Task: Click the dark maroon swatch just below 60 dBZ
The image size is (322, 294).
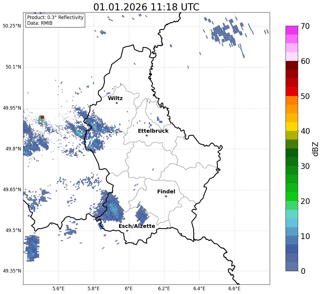Action: pyautogui.click(x=292, y=65)
